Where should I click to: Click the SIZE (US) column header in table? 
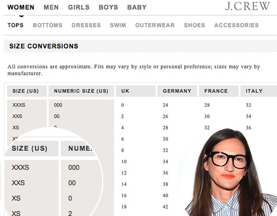[27, 91]
